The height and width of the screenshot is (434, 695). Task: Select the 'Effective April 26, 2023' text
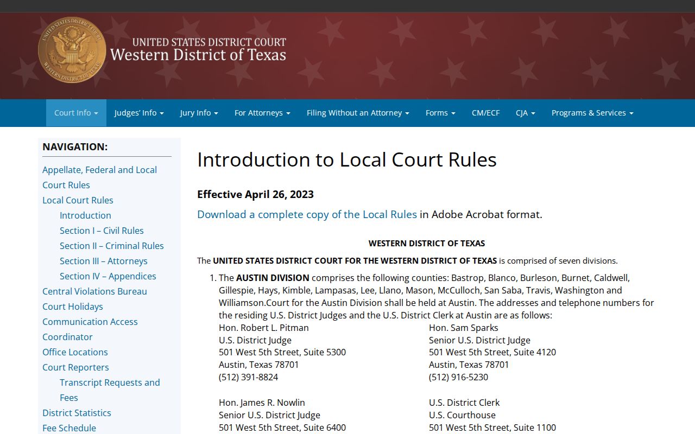(x=255, y=194)
